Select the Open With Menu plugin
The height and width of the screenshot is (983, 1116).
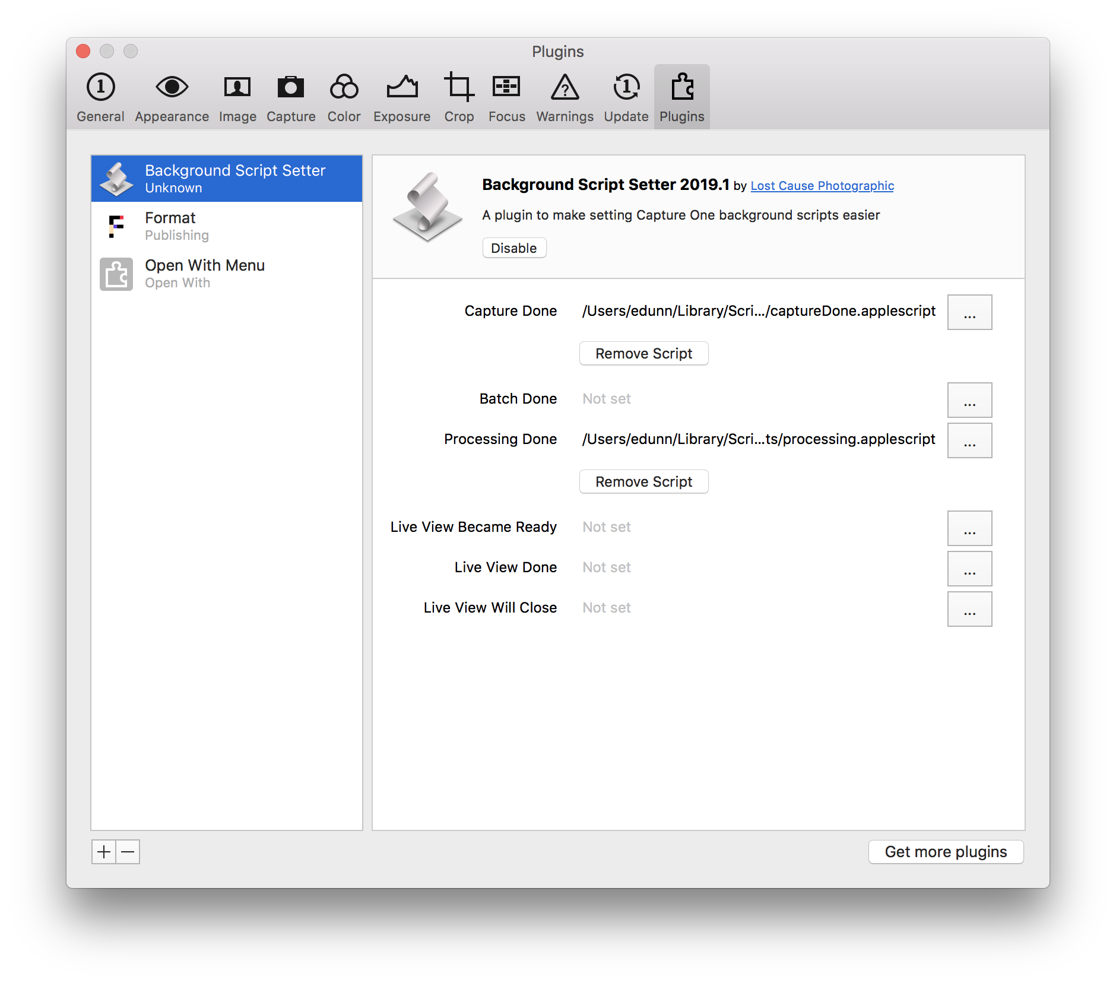[227, 274]
